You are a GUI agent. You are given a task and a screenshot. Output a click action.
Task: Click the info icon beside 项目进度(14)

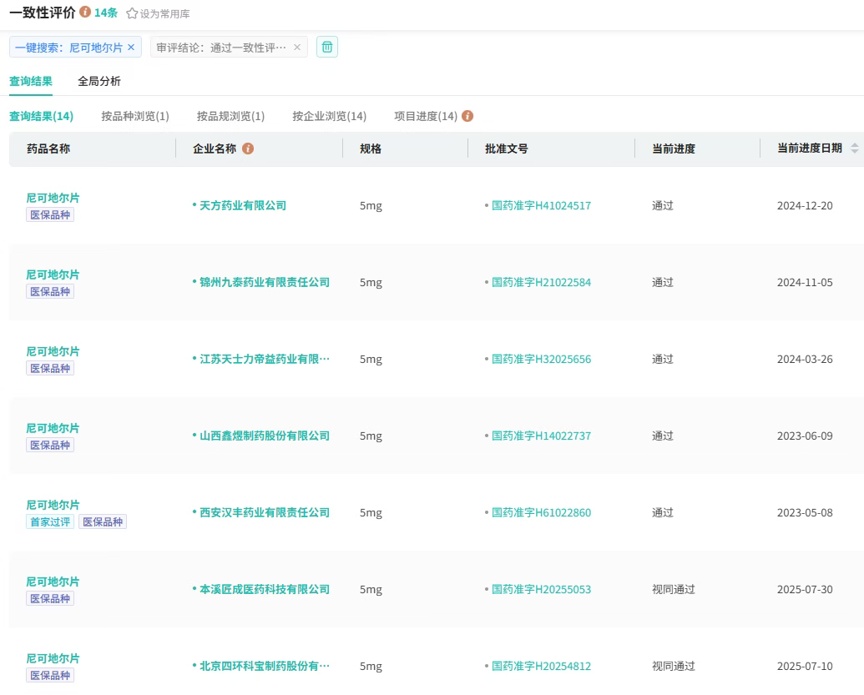(x=467, y=116)
